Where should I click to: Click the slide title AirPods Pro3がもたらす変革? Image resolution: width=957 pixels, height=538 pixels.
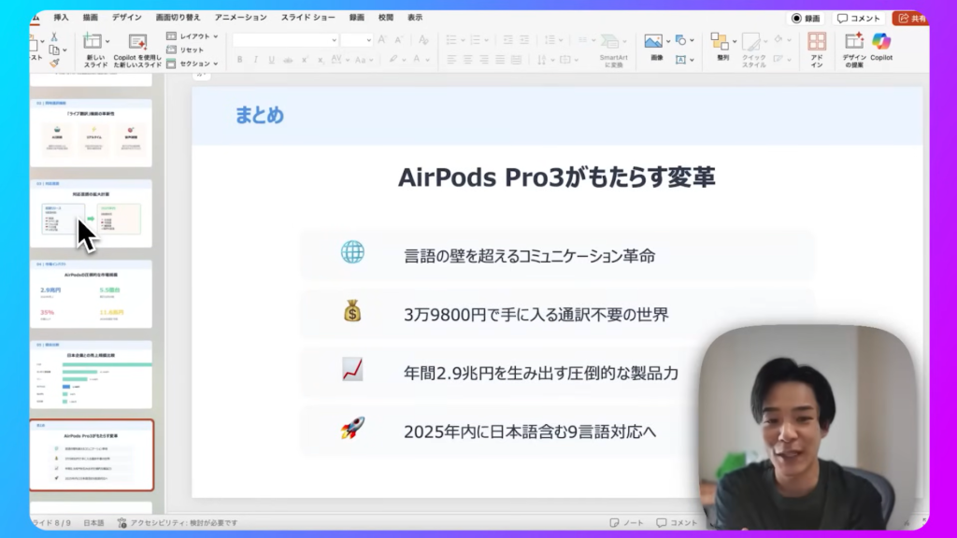click(556, 177)
